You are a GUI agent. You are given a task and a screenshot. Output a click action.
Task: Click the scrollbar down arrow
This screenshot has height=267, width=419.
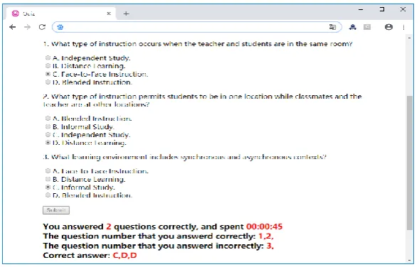pyautogui.click(x=409, y=260)
